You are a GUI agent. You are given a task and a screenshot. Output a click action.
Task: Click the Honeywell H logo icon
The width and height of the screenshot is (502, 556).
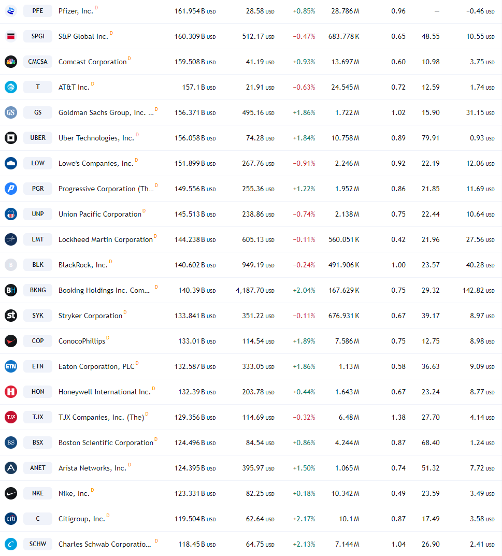point(11,392)
